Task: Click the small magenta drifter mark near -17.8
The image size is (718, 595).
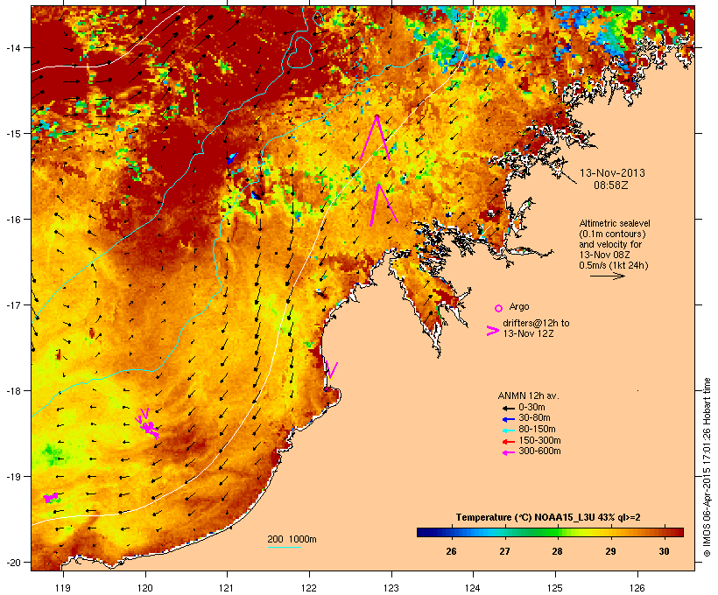Action: 332,370
